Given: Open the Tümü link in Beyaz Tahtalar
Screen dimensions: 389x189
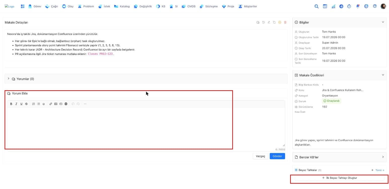Looking at the screenshot, I should coord(380,170).
